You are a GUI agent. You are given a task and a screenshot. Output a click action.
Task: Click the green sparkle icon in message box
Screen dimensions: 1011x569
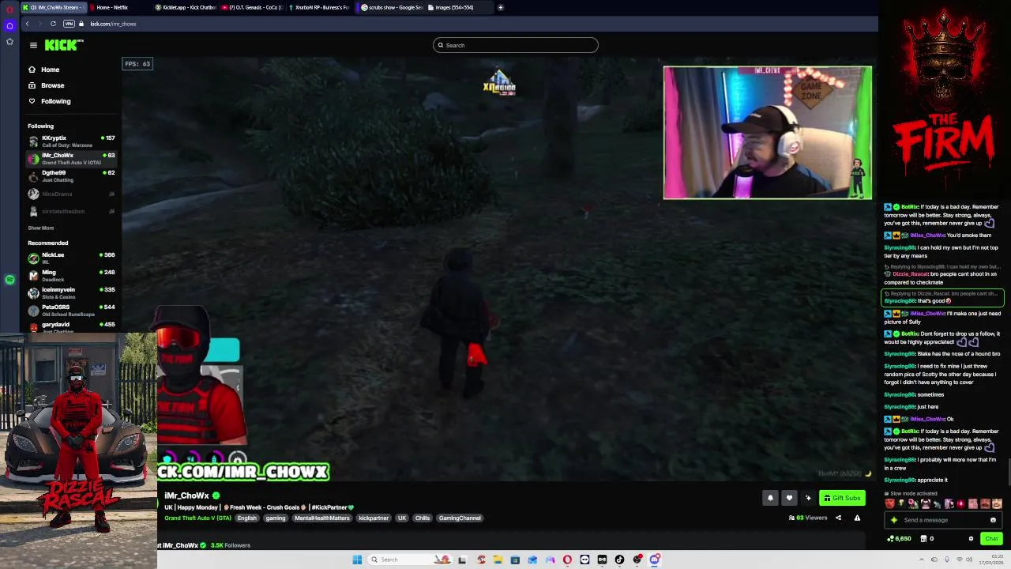click(x=894, y=520)
